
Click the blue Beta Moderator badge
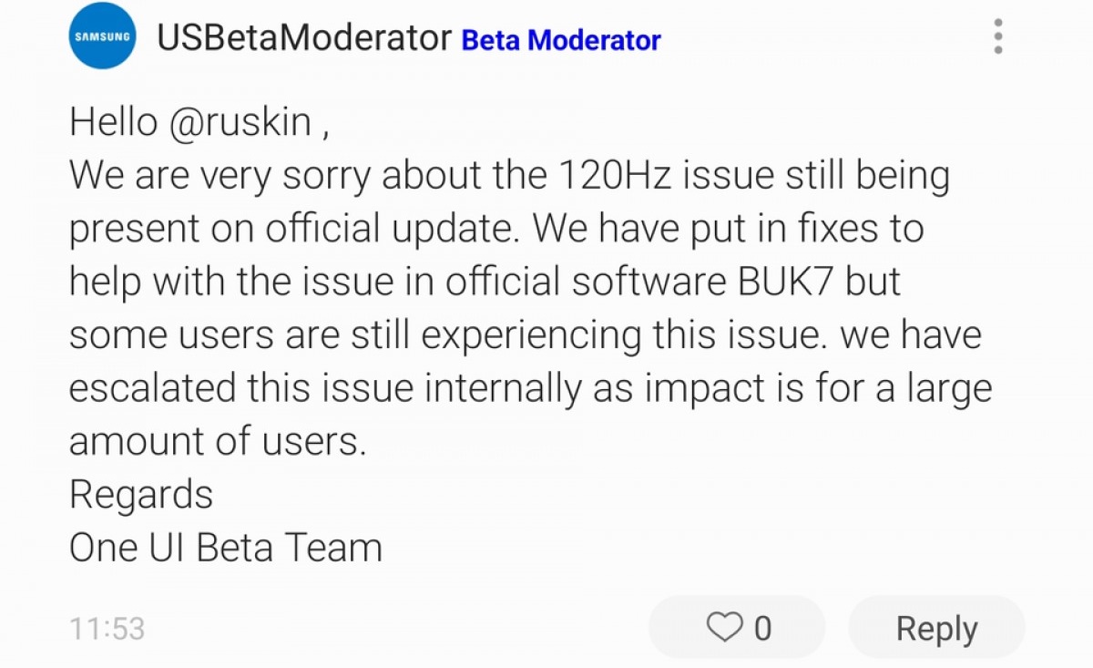561,40
